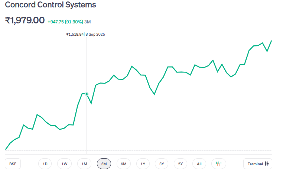The image size is (283, 172).
Task: Click the ₹1,518.84 tooltip price label
Action: [x=75, y=34]
